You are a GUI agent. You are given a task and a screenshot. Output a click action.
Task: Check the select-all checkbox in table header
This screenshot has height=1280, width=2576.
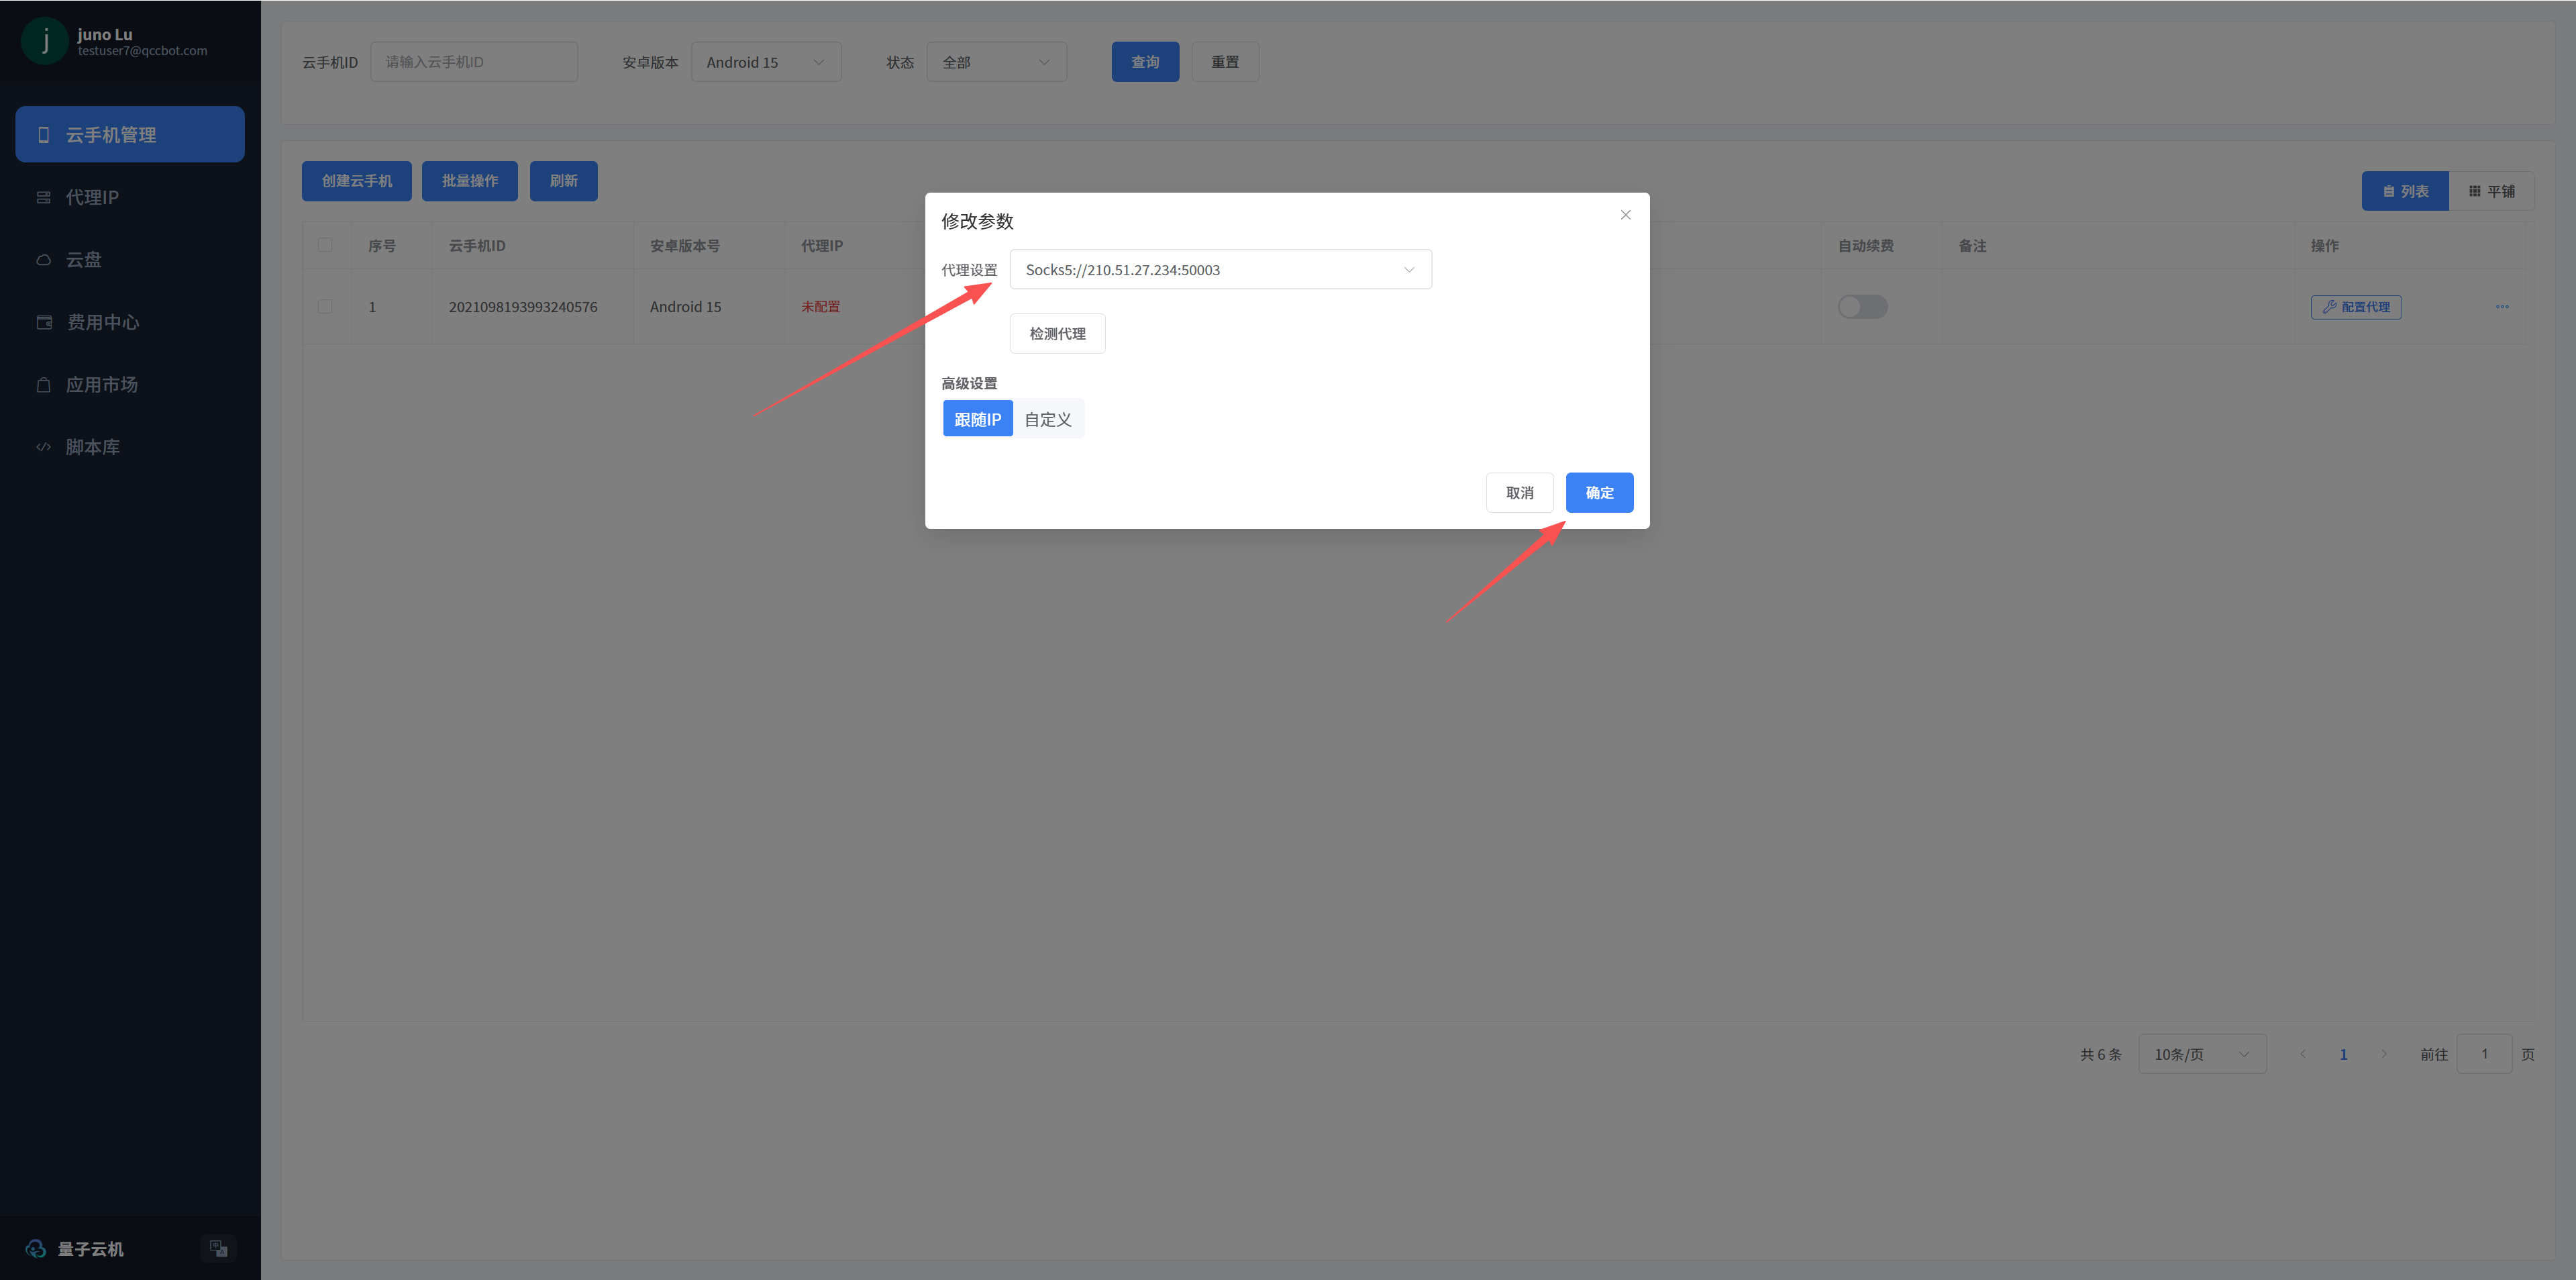pos(325,245)
